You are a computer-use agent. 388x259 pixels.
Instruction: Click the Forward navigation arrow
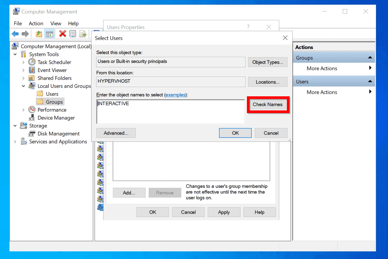pyautogui.click(x=25, y=33)
